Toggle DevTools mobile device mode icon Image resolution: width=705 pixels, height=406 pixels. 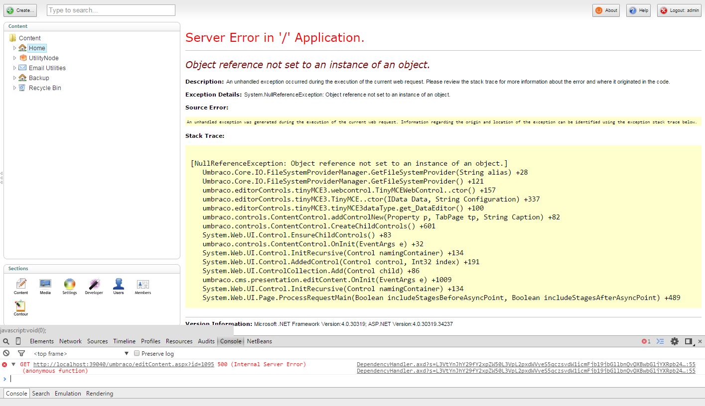(x=18, y=341)
